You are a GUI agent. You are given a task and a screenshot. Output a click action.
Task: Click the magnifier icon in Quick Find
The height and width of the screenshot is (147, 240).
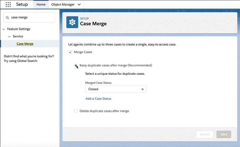[x=7, y=17]
